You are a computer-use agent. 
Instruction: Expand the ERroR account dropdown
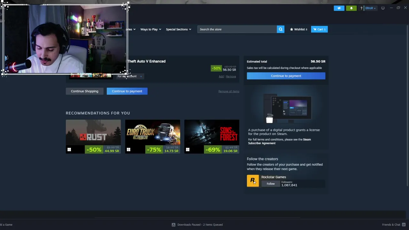pos(370,8)
